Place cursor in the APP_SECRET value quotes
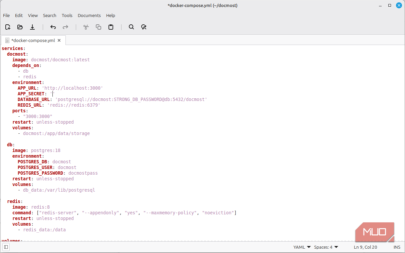This screenshot has height=253, width=405. 52,94
